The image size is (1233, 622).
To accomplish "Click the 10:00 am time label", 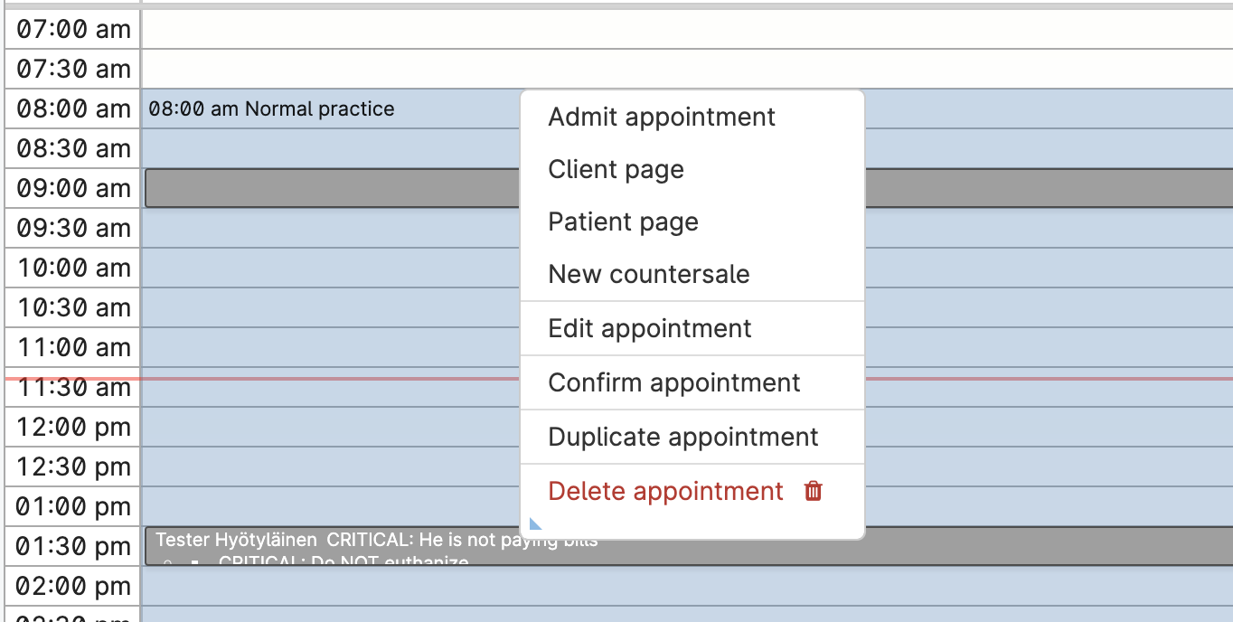I will (73, 269).
